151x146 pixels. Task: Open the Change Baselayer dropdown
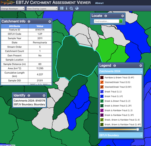12,9
